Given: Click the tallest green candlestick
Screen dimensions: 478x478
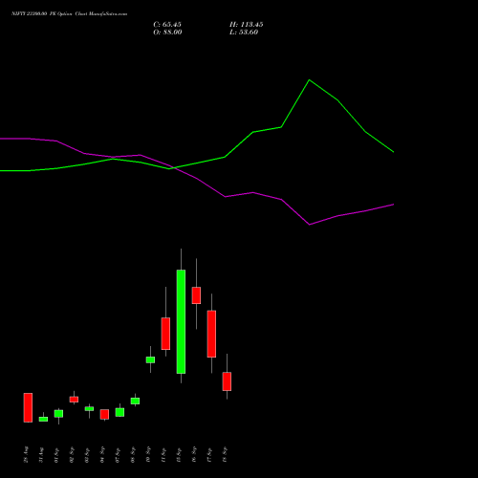Looking at the screenshot, I should [181, 321].
